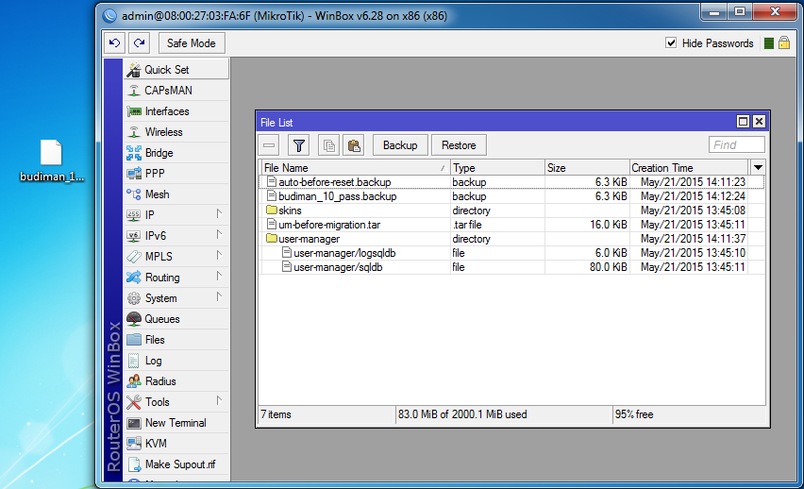Click the green session indicator icon

coord(769,43)
